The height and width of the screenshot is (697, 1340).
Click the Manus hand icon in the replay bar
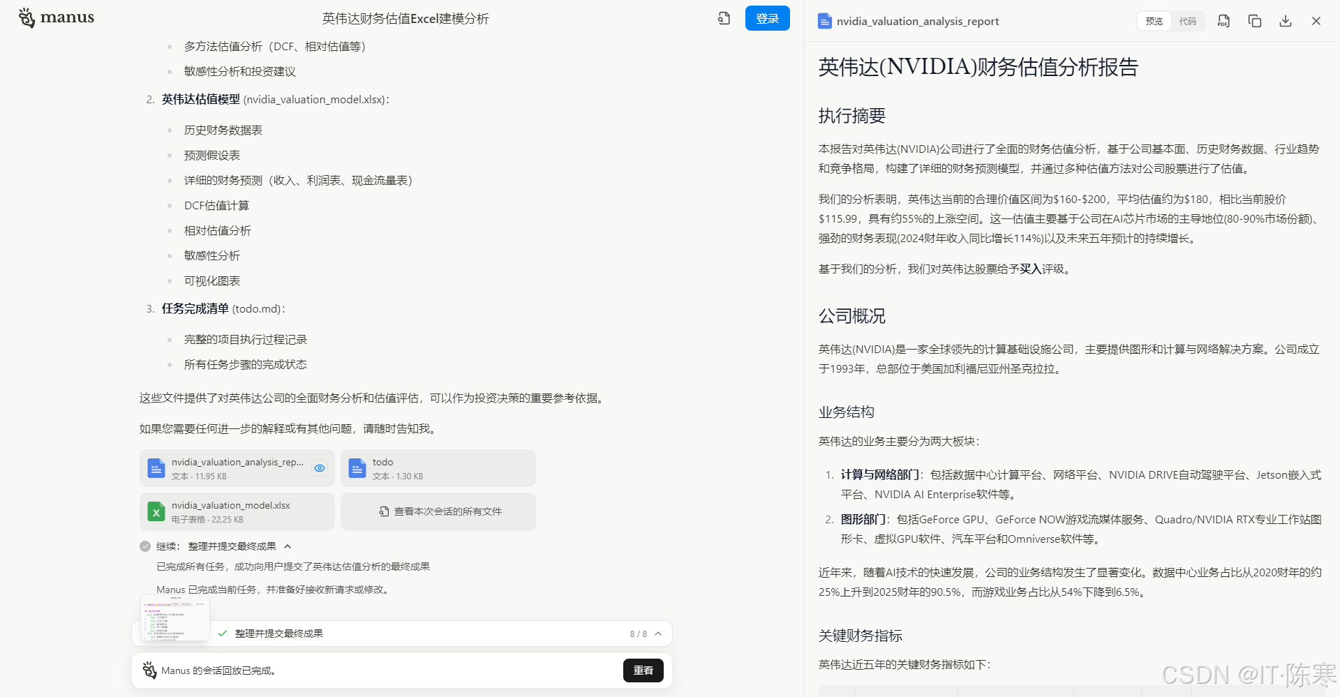[149, 670]
